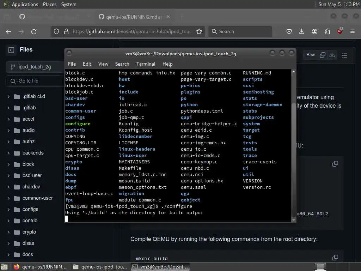
Task: Switch to Firefox qemu-ios taskbar entry
Action: [x=40, y=267]
